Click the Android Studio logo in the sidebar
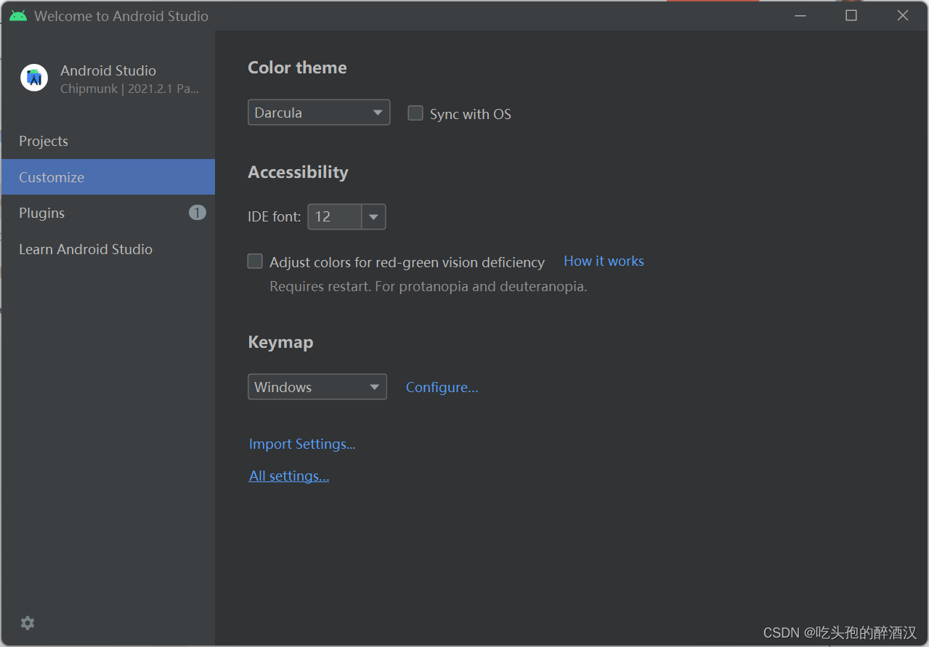929x647 pixels. click(x=34, y=78)
